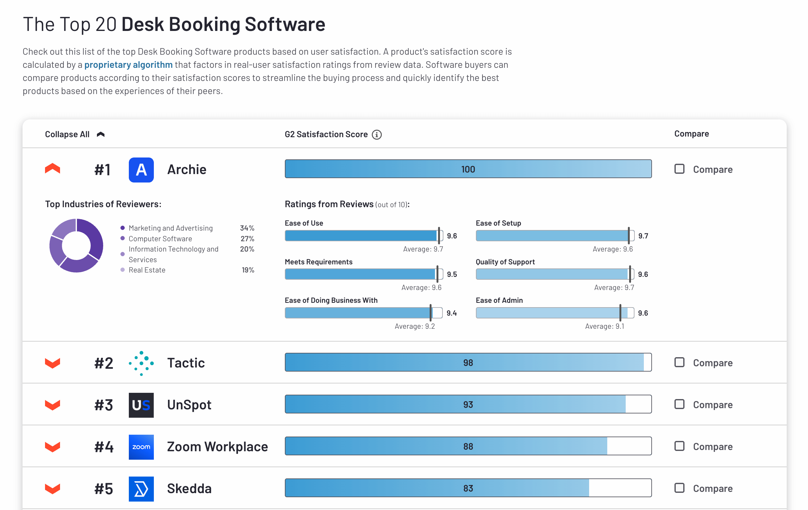Click the Collapse All text button
Viewport: 808px width, 510px height.
67,134
